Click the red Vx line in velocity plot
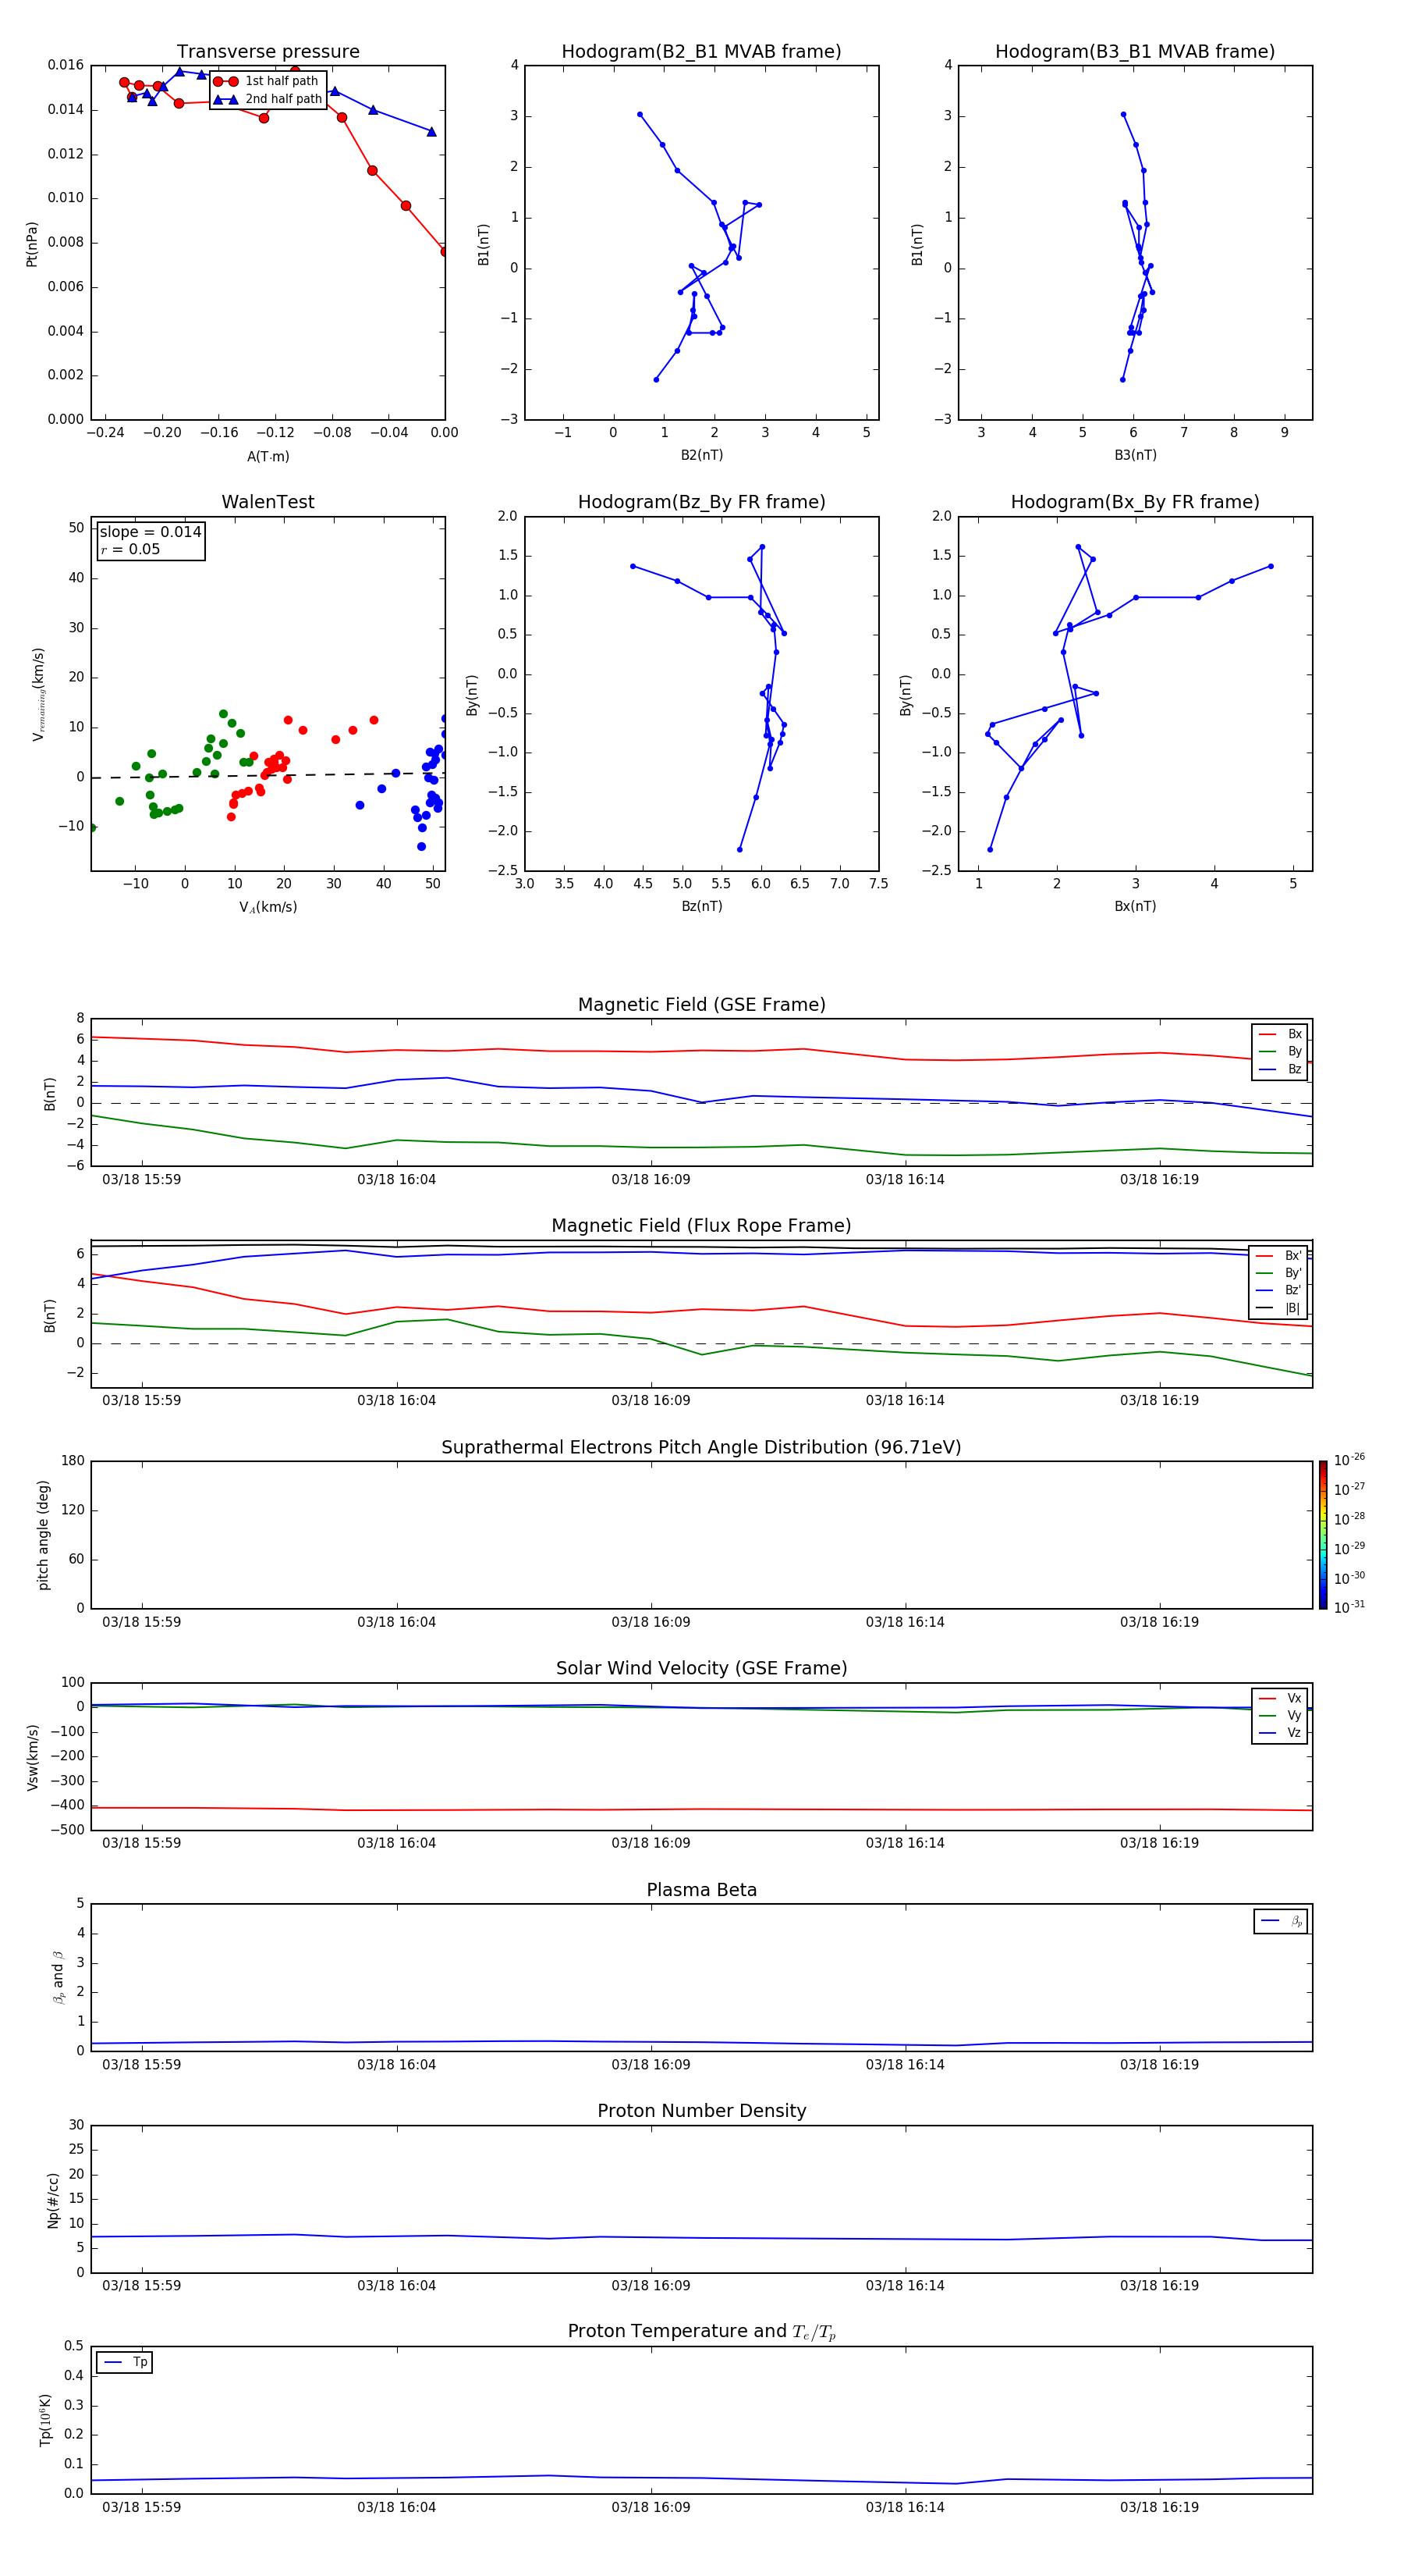This screenshot has height=2576, width=1404. tap(701, 1809)
